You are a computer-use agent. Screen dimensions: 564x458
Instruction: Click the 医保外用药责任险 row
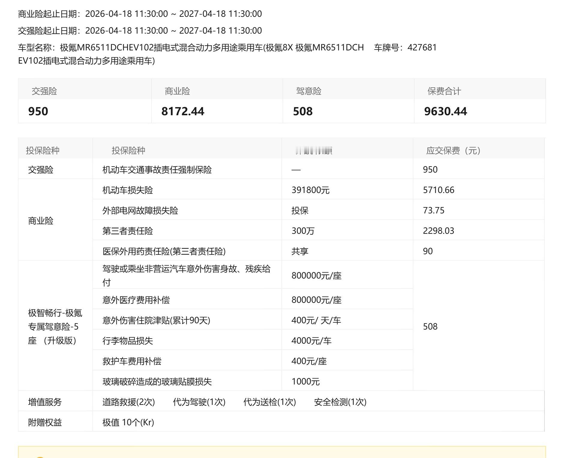click(163, 252)
